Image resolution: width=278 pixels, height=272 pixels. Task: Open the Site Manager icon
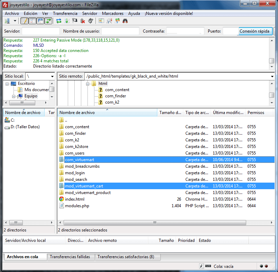8,21
